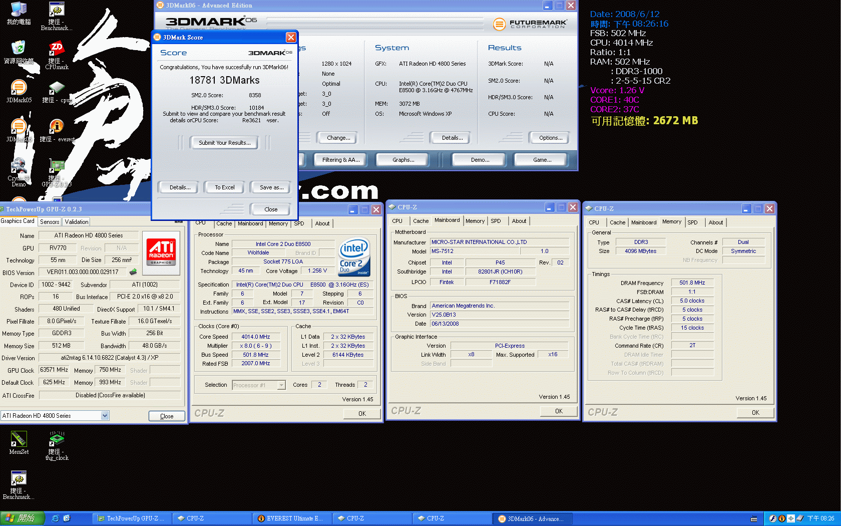The width and height of the screenshot is (841, 526).
Task: Click the Futuremark Corporation logo
Action: click(x=530, y=24)
